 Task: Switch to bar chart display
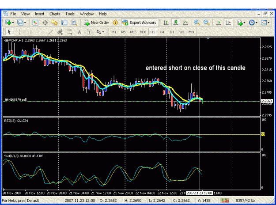[x=166, y=23]
